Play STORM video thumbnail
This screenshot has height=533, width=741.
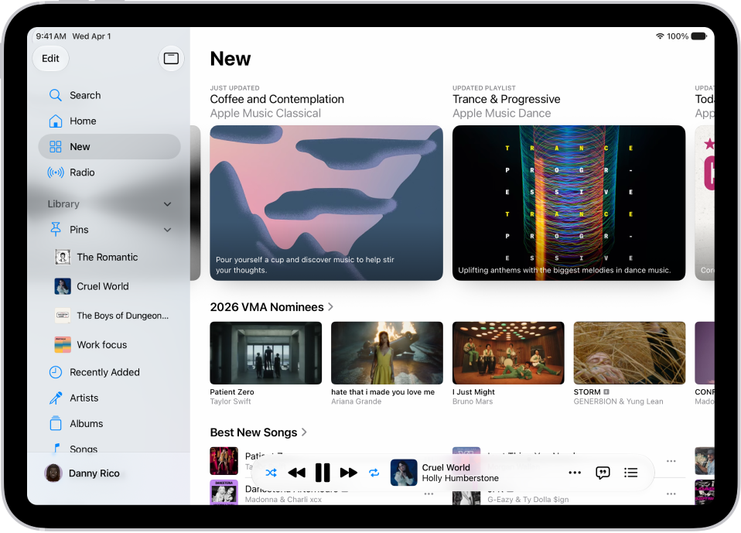[x=630, y=353]
